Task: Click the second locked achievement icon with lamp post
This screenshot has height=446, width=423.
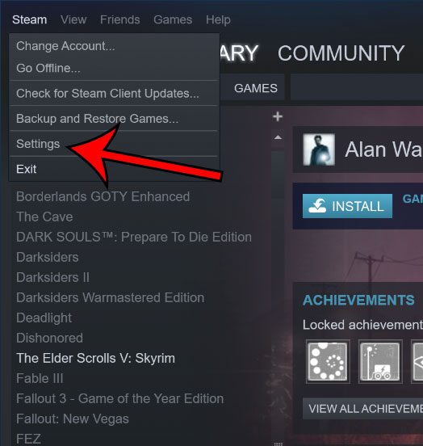Action: (x=380, y=361)
